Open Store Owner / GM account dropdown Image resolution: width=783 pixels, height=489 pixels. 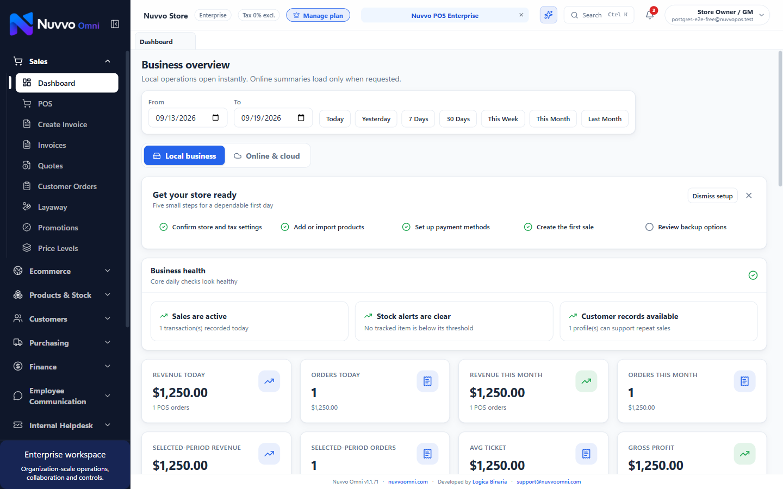717,15
